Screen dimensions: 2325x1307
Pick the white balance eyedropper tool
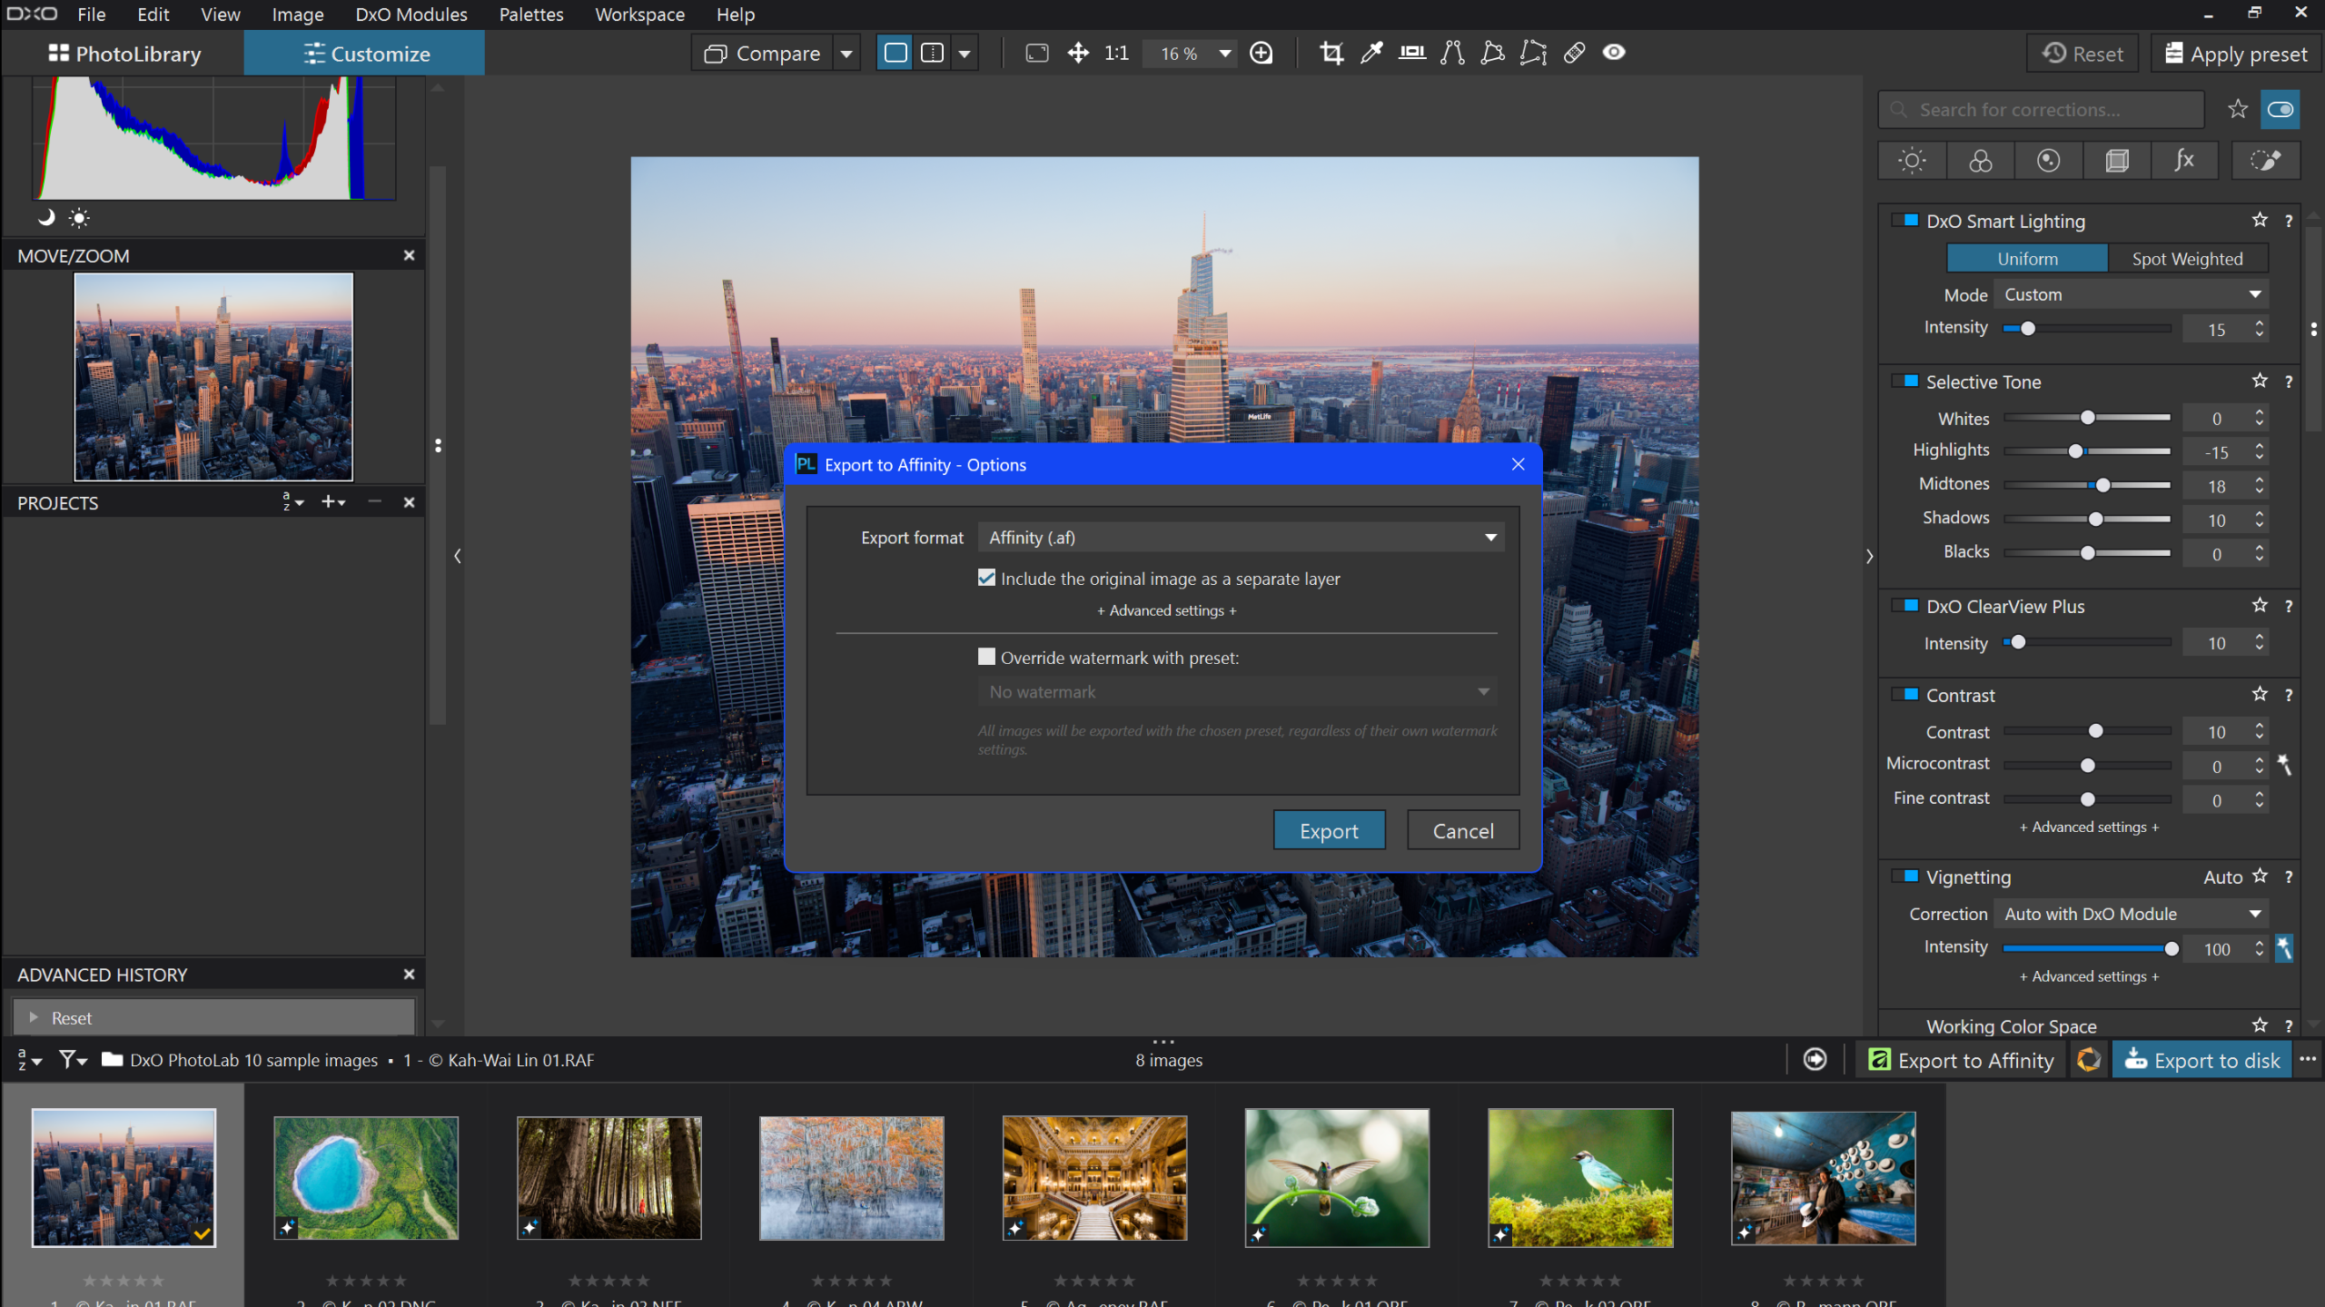(1371, 53)
